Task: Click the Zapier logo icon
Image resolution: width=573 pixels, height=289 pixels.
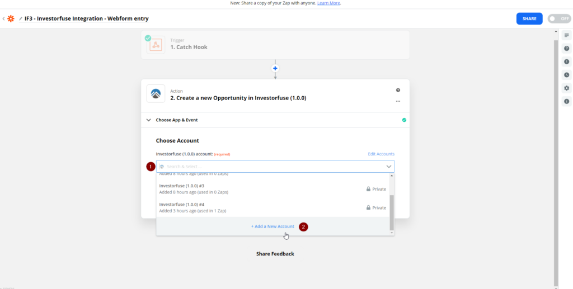Action: click(x=11, y=18)
